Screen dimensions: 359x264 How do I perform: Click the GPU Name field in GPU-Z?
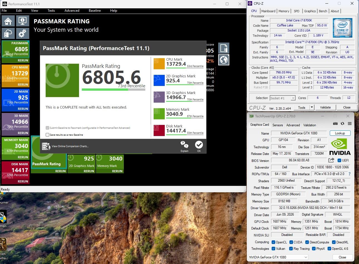click(x=299, y=133)
